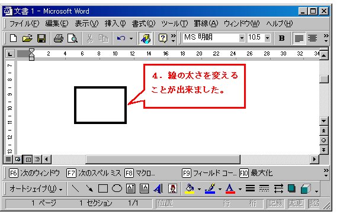Screen dimensions: 340x215
Task: Insert Clip Art from drawing toolbar
Action: (x=172, y=188)
